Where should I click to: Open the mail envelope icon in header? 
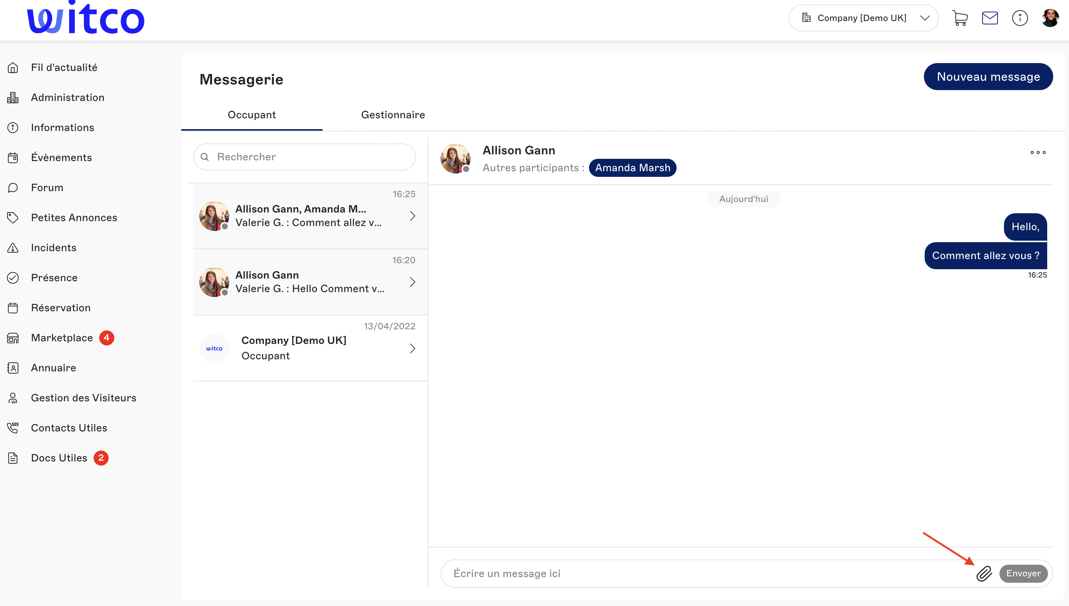(990, 18)
